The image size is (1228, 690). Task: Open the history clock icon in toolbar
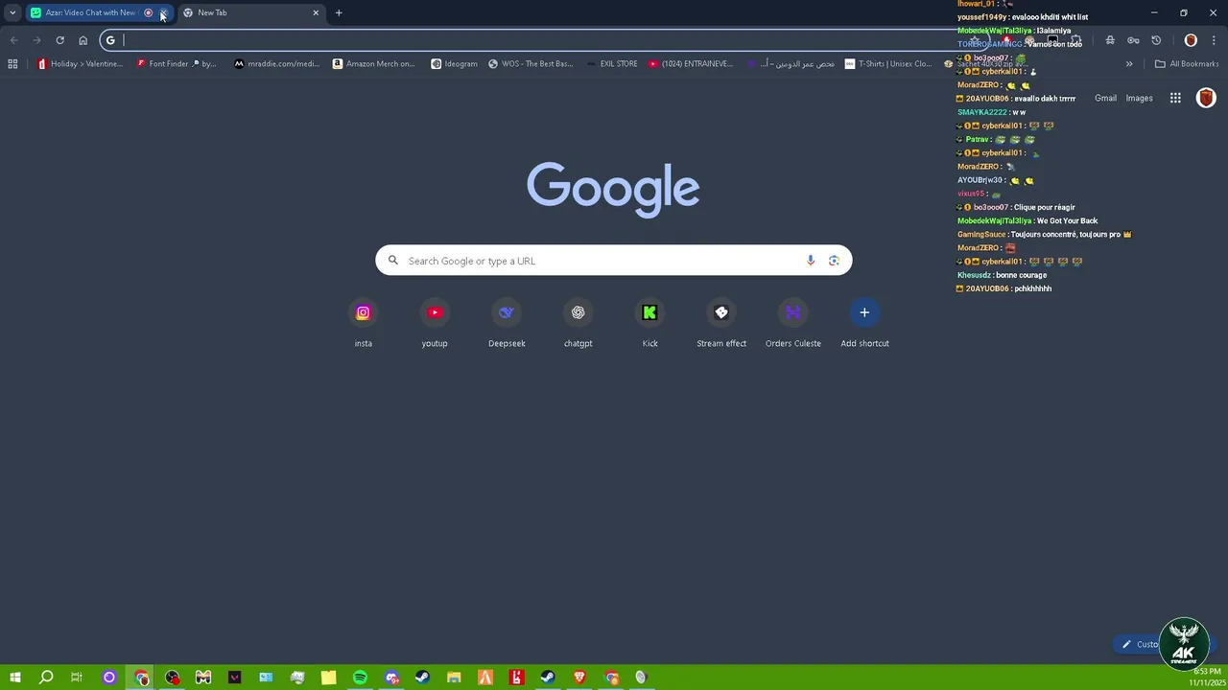(1156, 40)
